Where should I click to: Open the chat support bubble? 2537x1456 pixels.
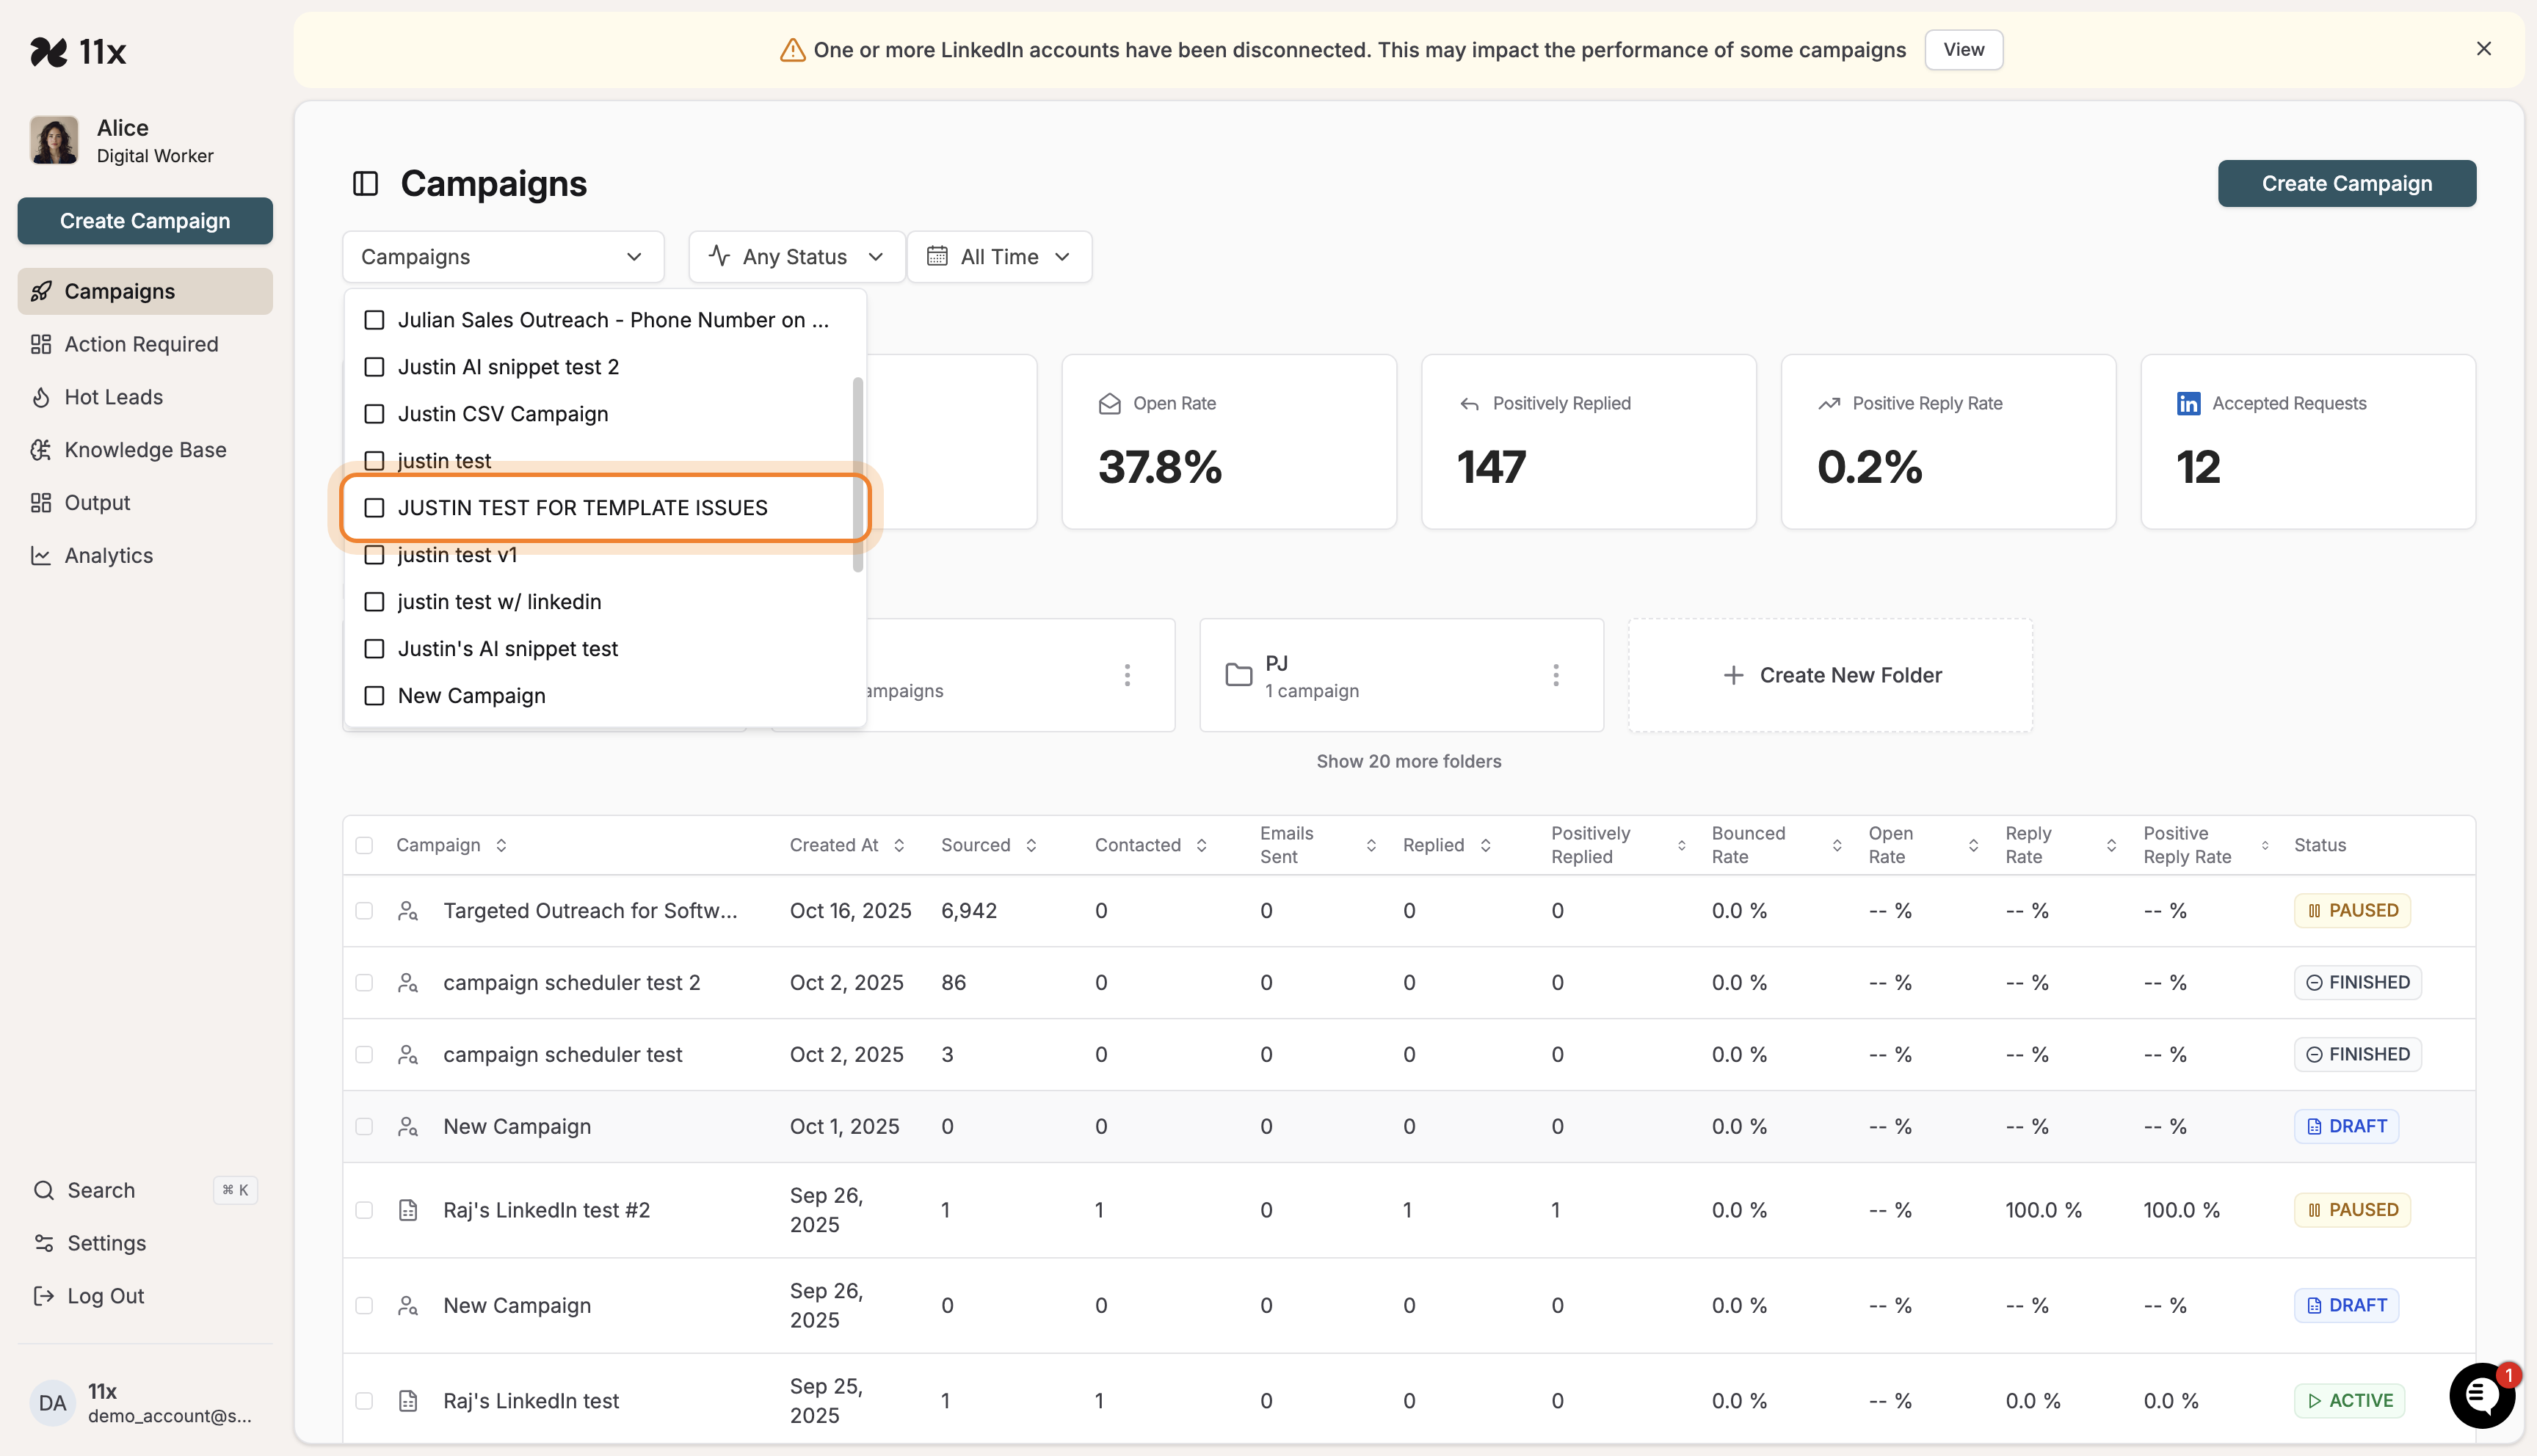click(2481, 1396)
